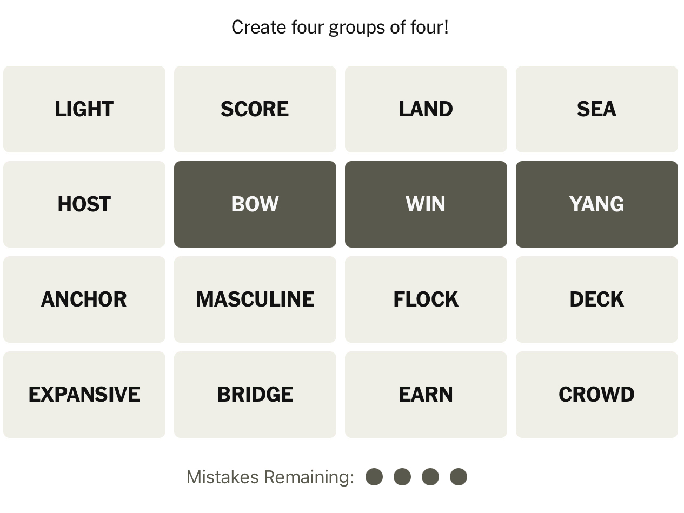Select the DECK word tile
The height and width of the screenshot is (513, 684).
(596, 299)
